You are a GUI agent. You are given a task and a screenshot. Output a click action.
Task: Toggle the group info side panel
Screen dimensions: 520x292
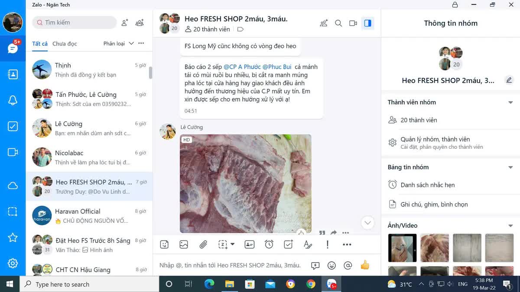[367, 23]
